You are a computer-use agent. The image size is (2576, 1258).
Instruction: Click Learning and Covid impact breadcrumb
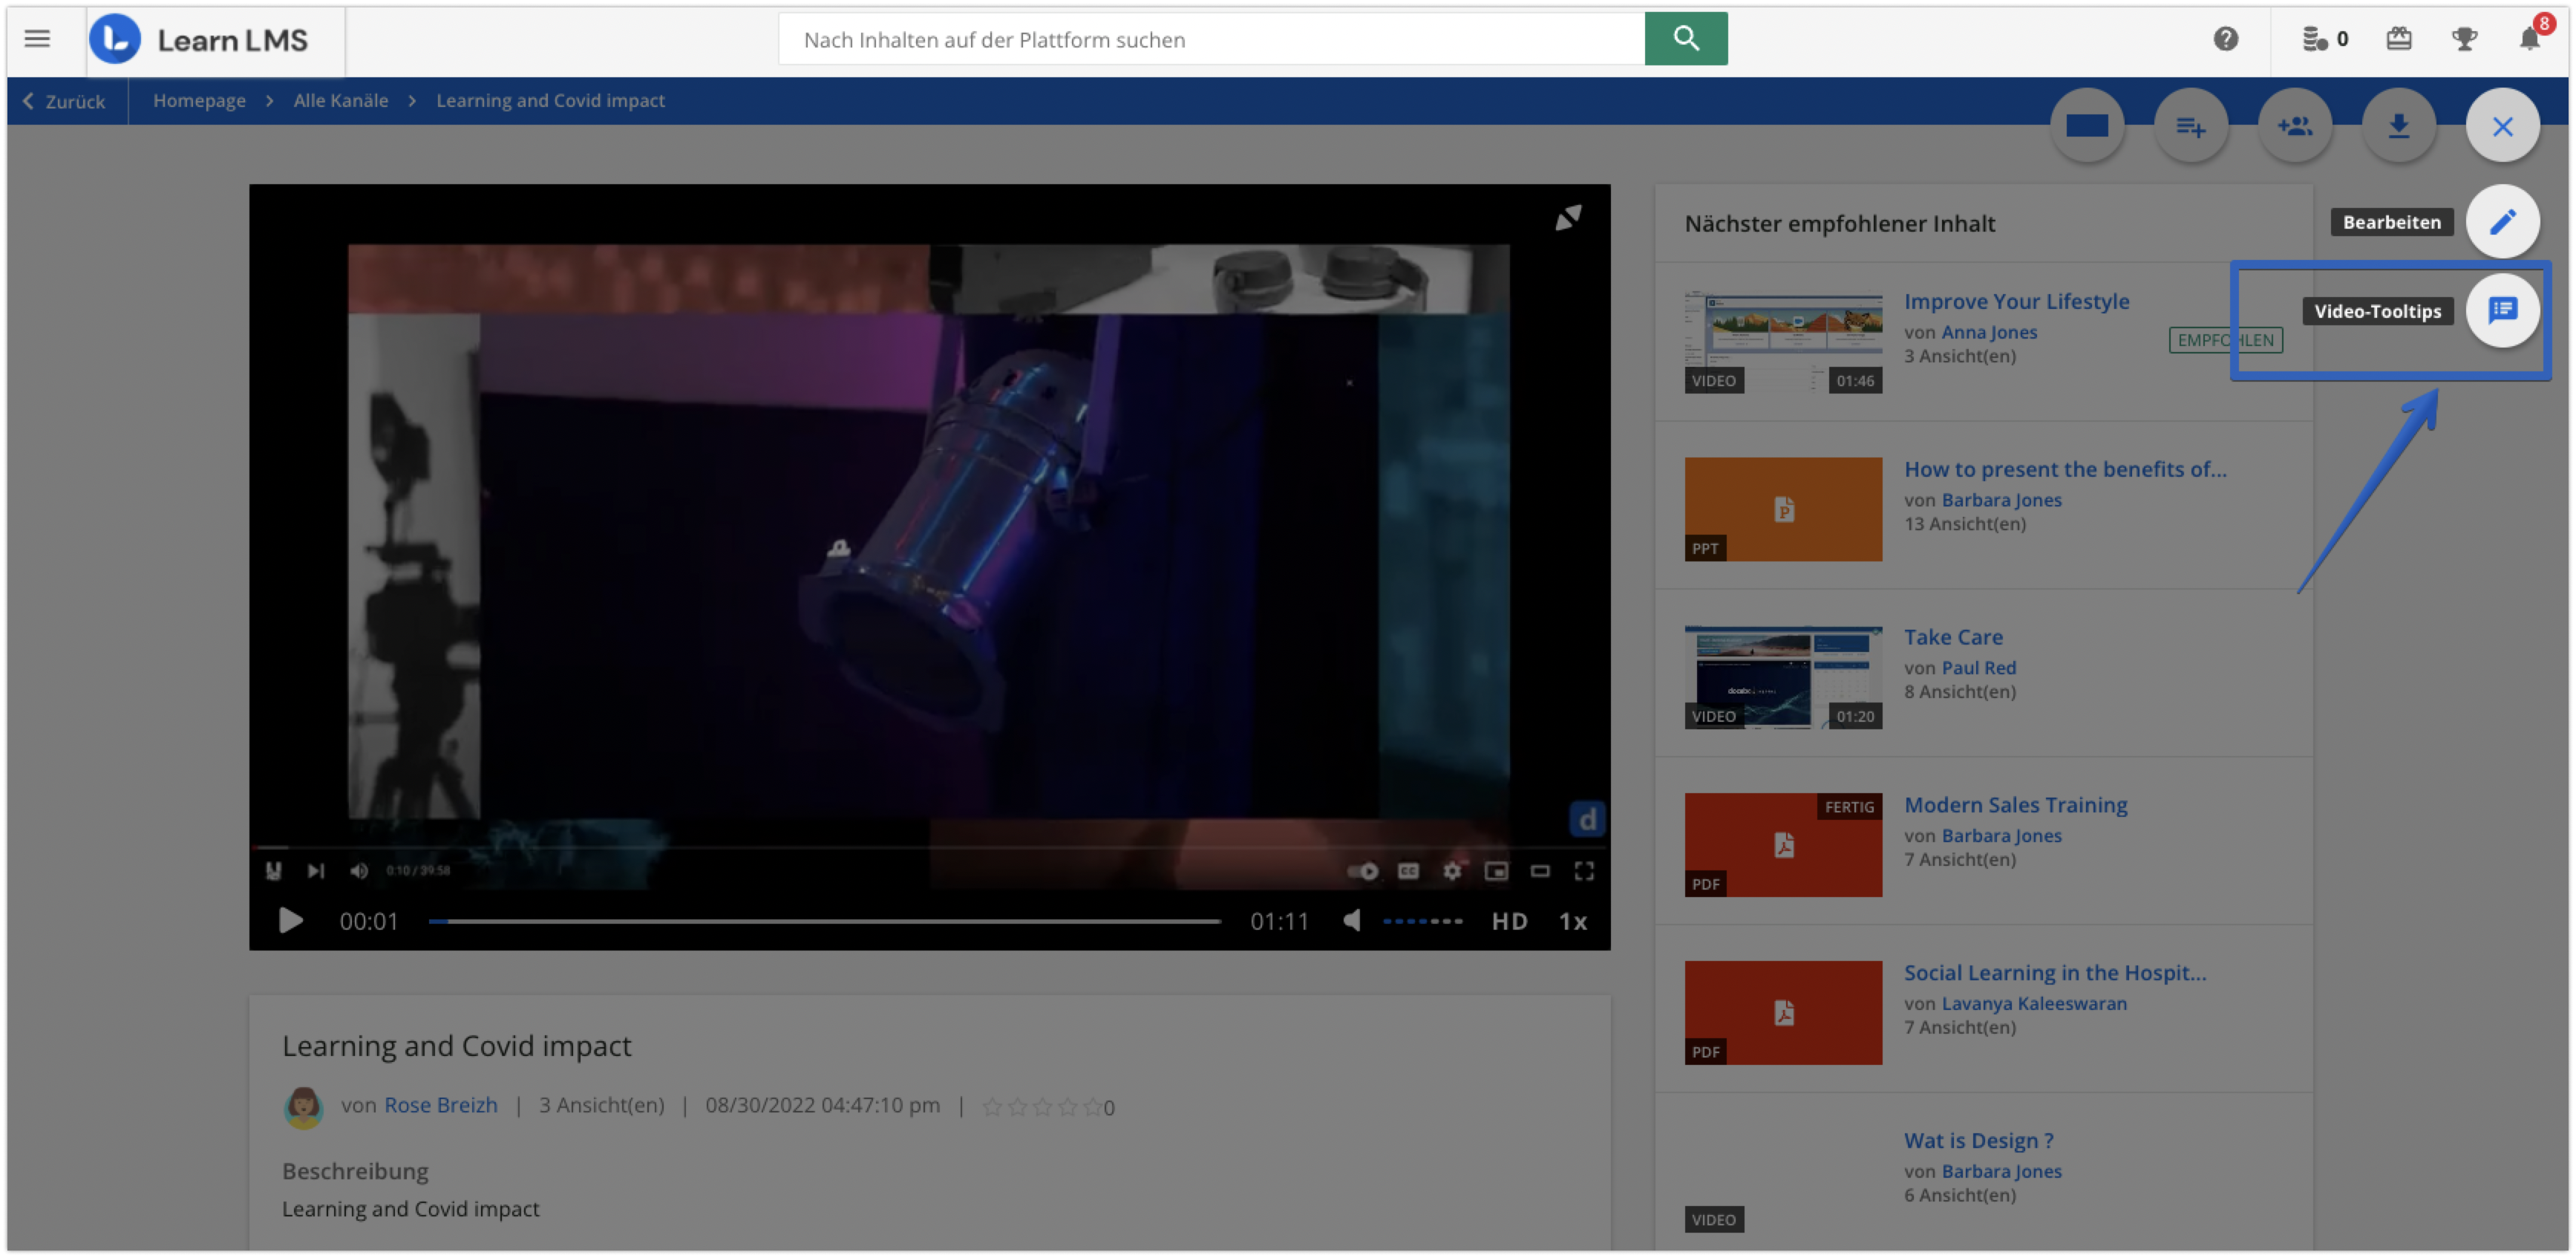click(550, 100)
